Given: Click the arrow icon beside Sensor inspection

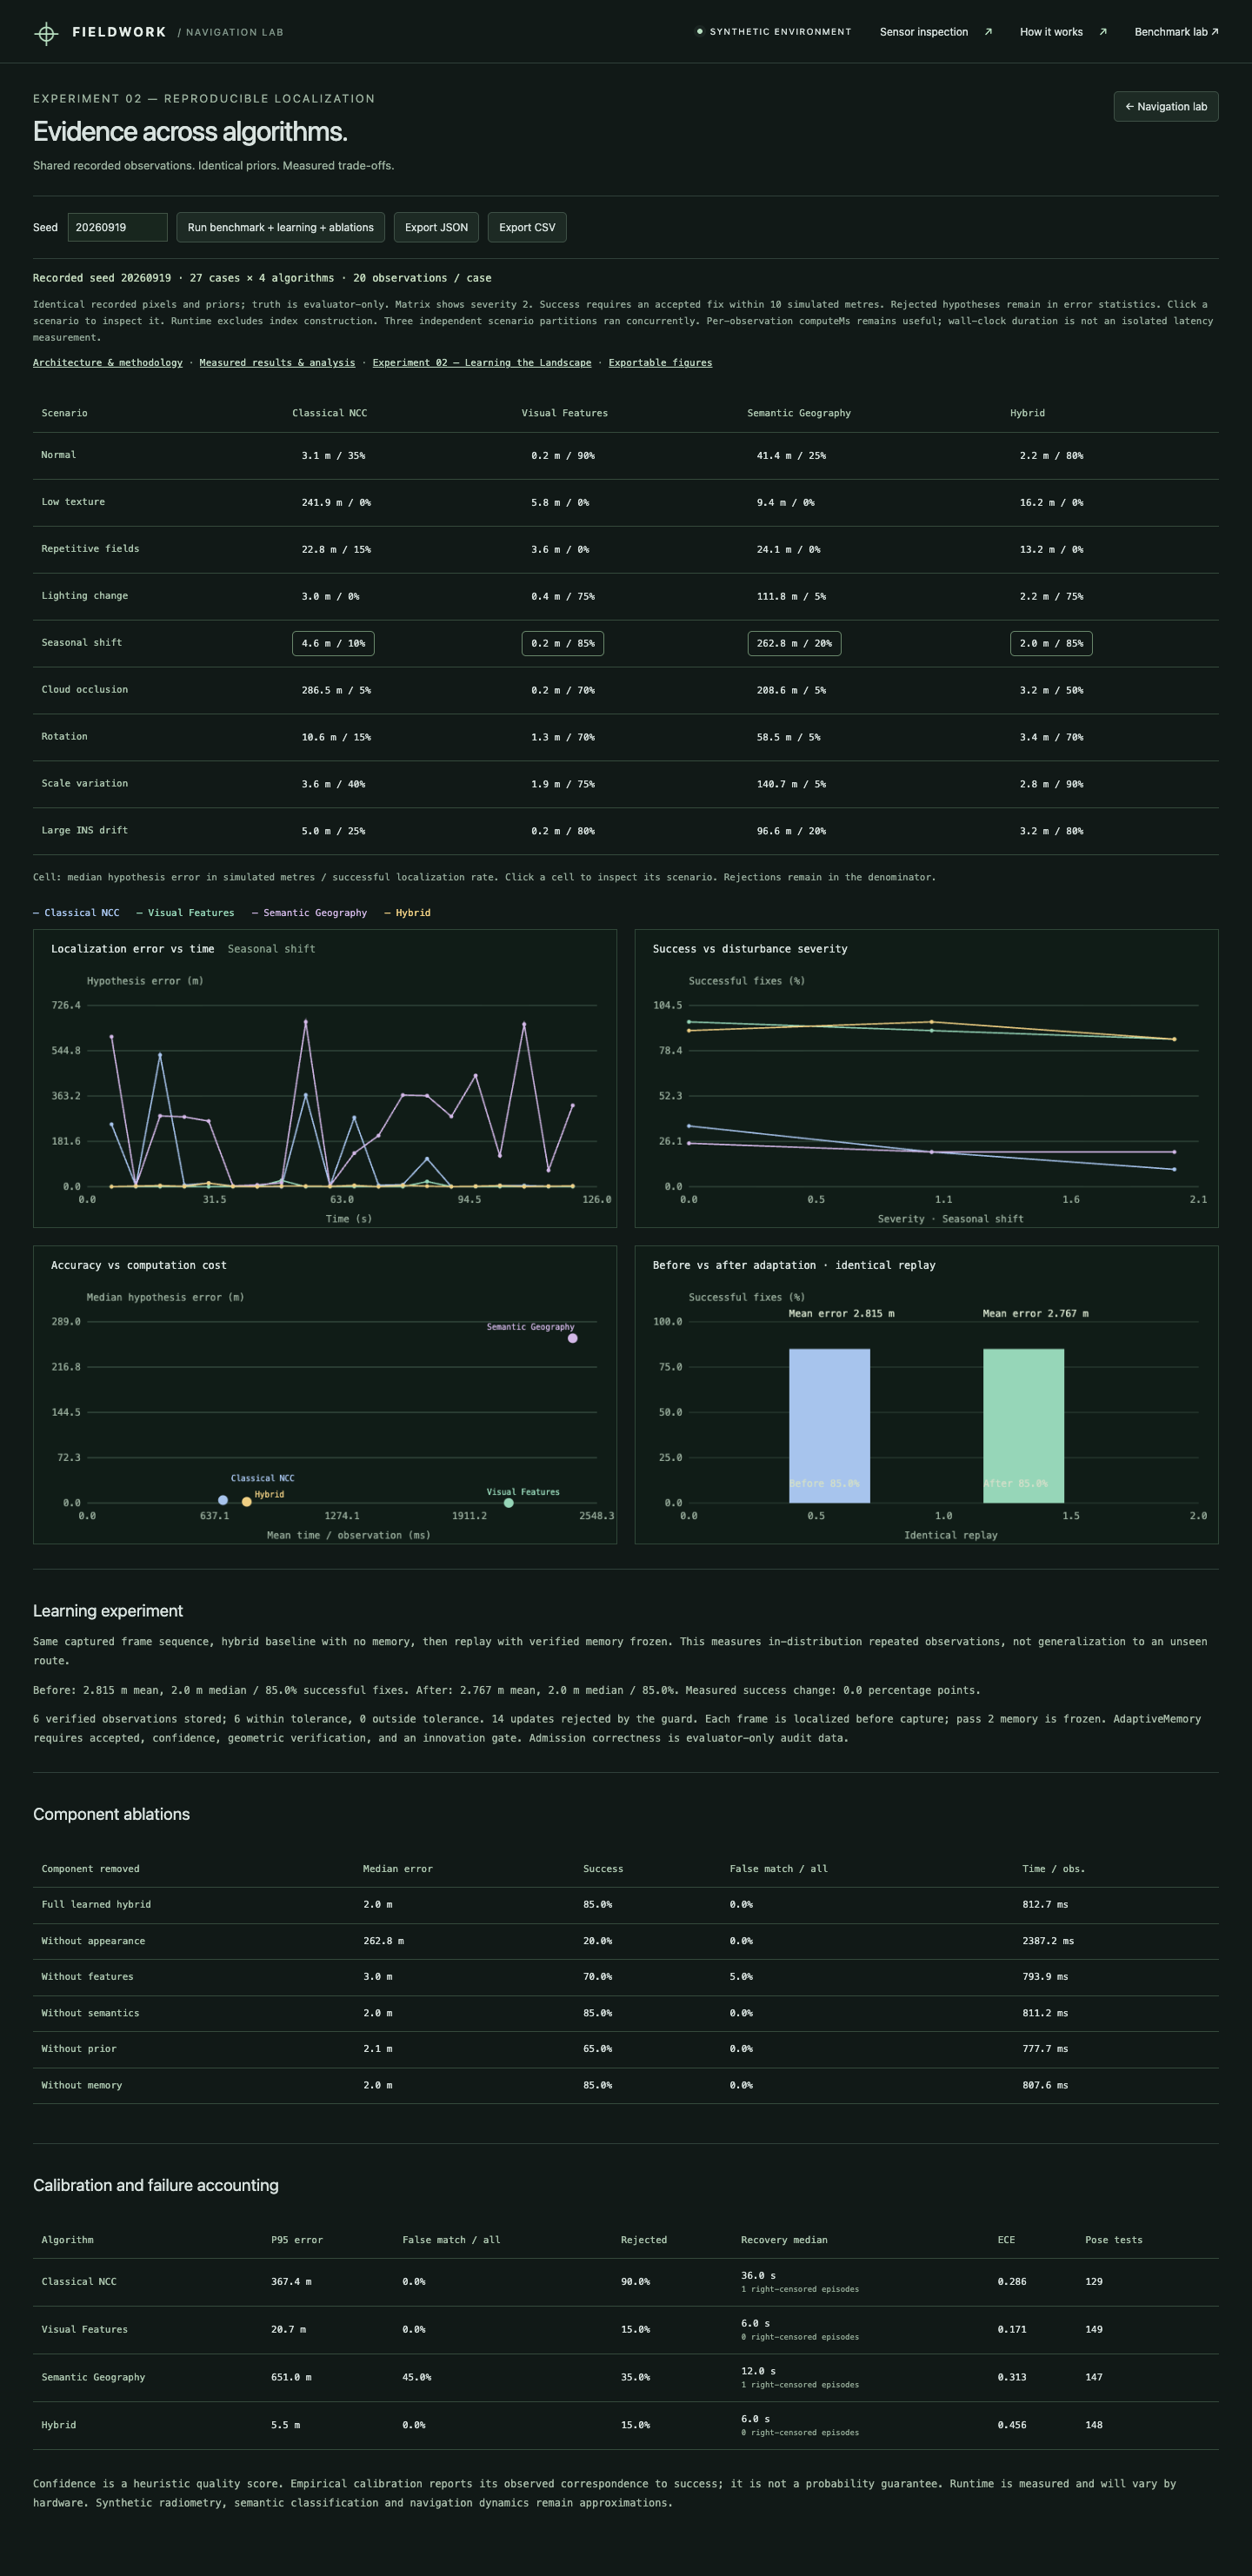Looking at the screenshot, I should pos(988,32).
